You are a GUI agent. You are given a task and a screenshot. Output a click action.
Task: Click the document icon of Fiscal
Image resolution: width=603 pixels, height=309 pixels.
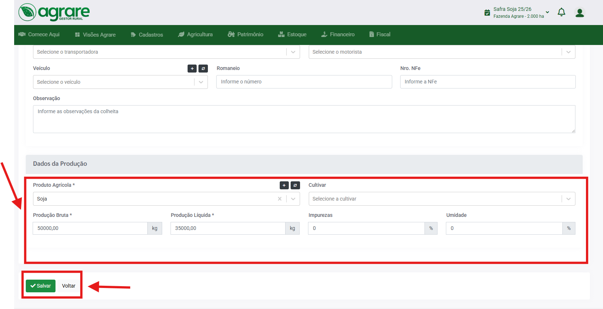[372, 34]
